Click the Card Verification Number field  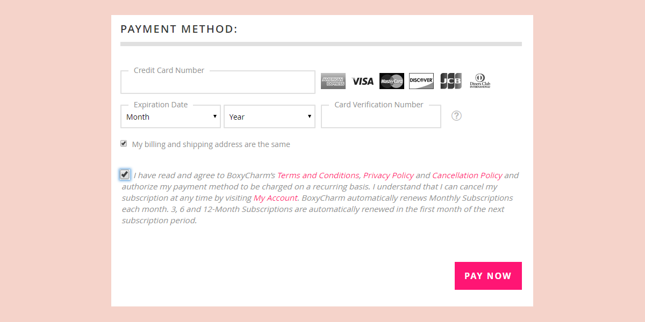(x=381, y=118)
